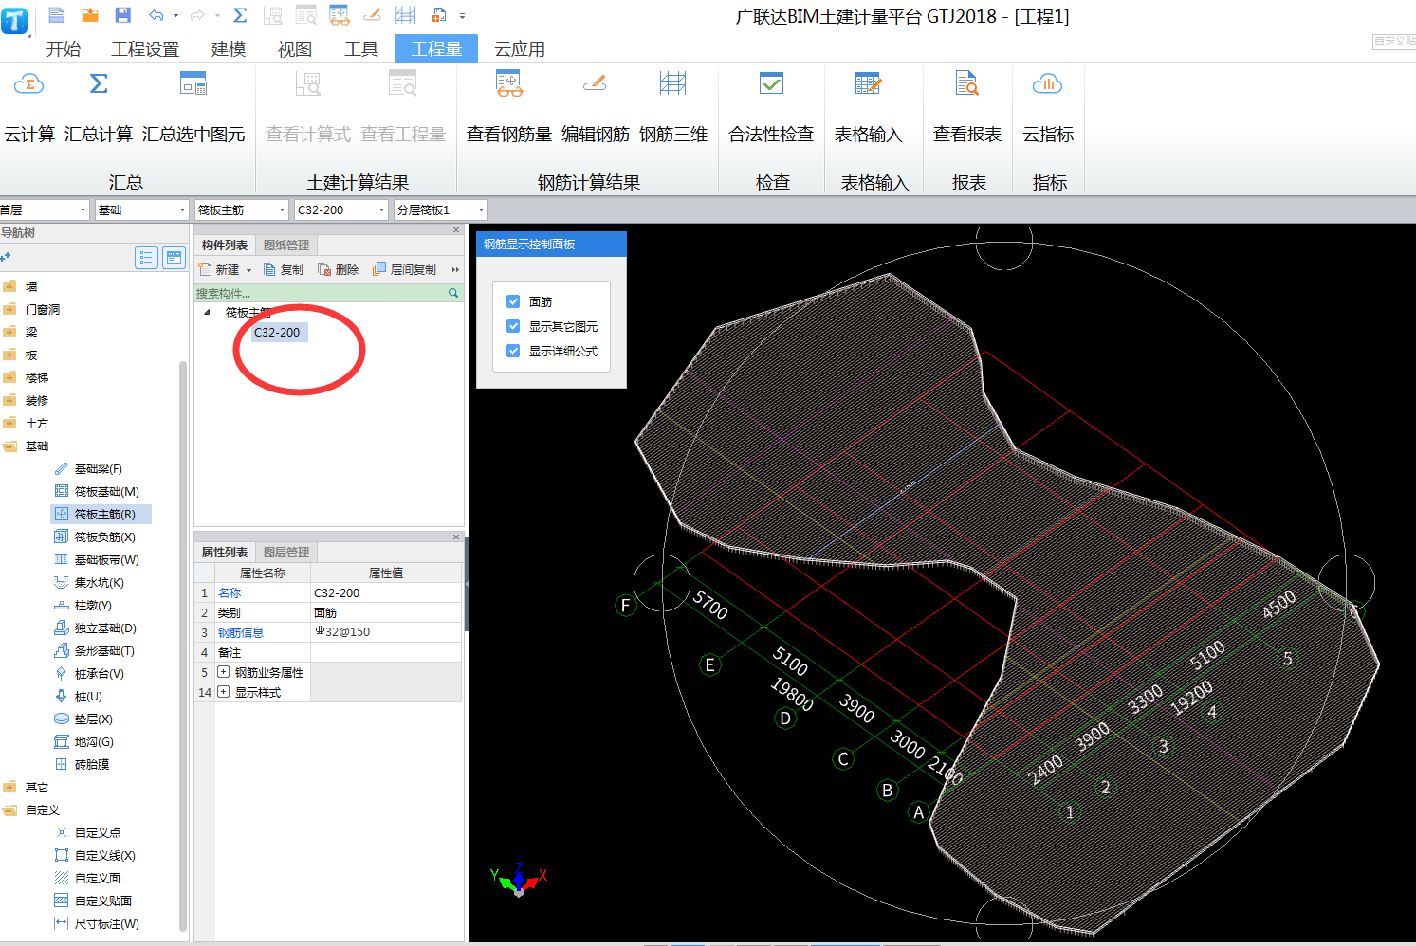Open the 视图 ribbon tab
Viewport: 1416px width, 946px height.
pyautogui.click(x=295, y=49)
